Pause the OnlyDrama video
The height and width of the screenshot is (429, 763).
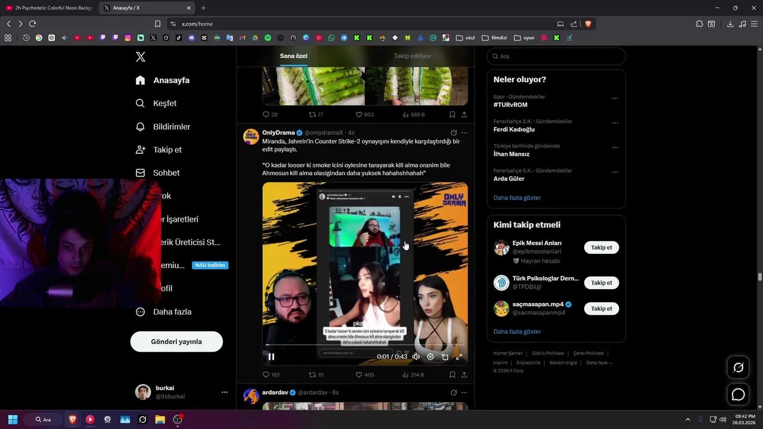[x=271, y=357]
